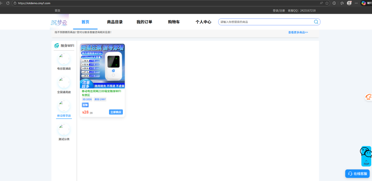The height and width of the screenshot is (181, 372).
Task: Open the WeChat chat bubble icon
Action: point(366,152)
